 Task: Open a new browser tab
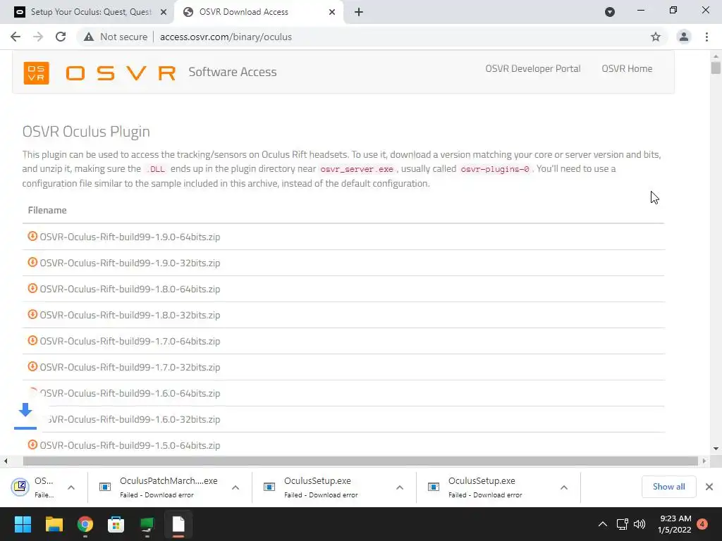(359, 12)
